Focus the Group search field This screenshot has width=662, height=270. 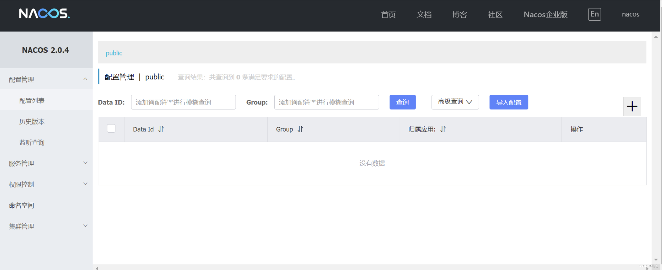(x=326, y=102)
